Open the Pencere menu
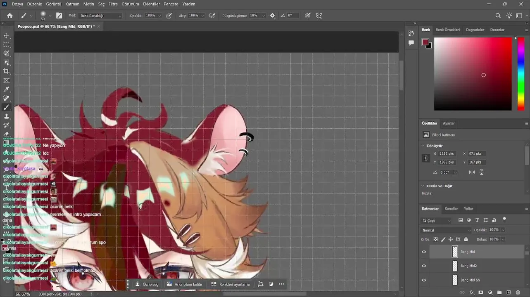This screenshot has width=530, height=297. coord(171,4)
